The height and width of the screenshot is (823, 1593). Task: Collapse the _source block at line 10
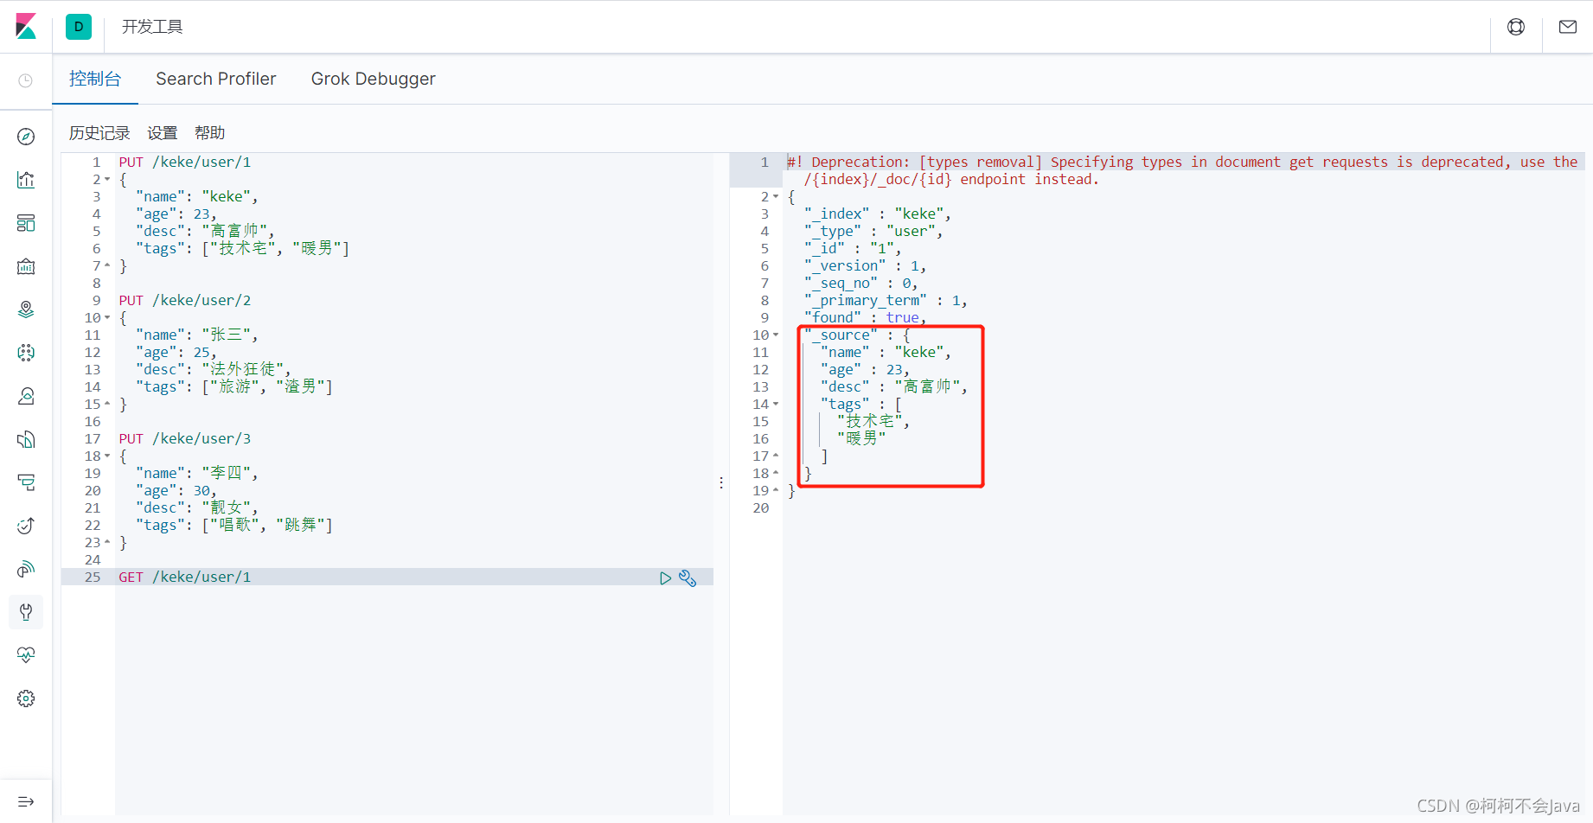[776, 335]
